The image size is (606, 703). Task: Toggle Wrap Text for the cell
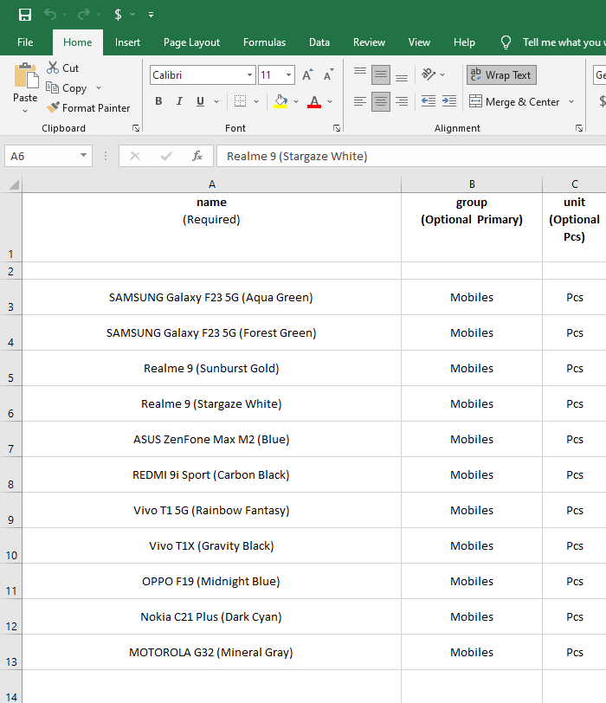pyautogui.click(x=501, y=74)
